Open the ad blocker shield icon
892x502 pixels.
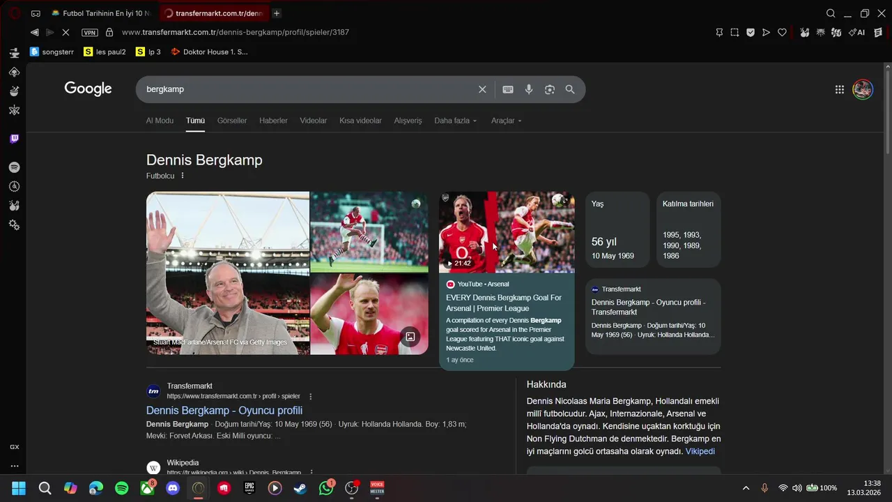pos(751,32)
